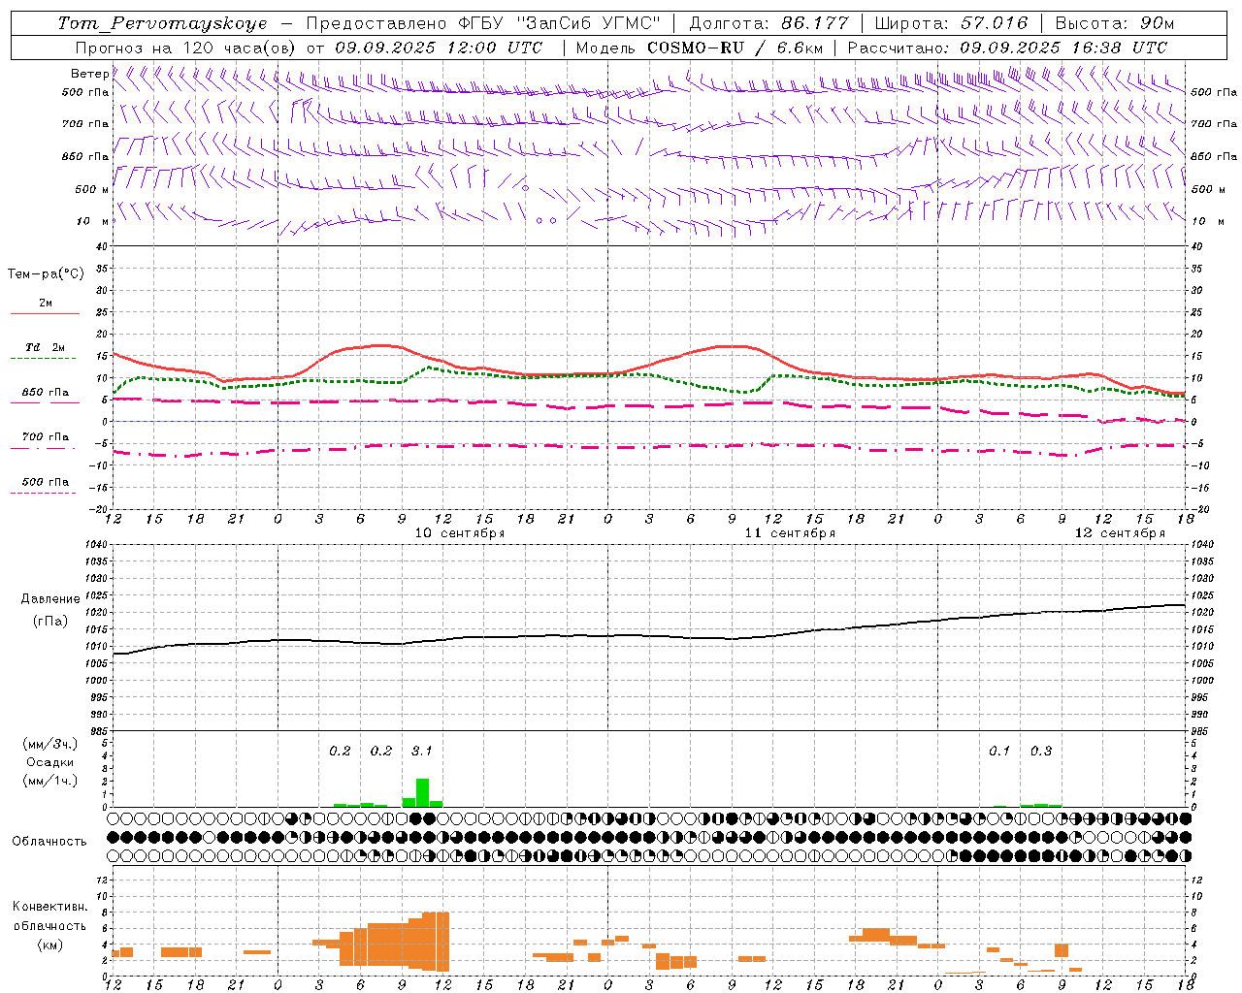Click the 'Высота: 90м' elevation text
The width and height of the screenshot is (1242, 993).
pos(1115,23)
